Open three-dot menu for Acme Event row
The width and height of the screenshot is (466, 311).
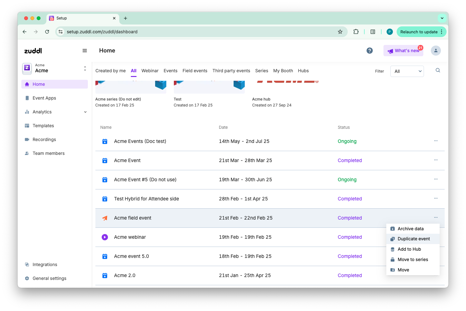[x=436, y=160]
